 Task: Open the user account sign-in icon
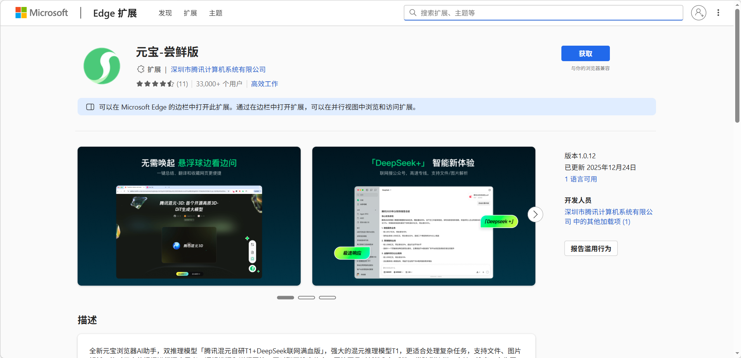[x=698, y=13]
